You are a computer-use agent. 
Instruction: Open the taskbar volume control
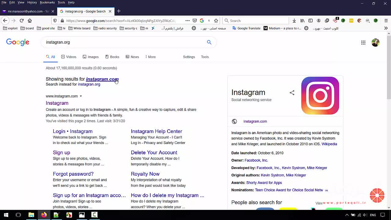(x=365, y=215)
